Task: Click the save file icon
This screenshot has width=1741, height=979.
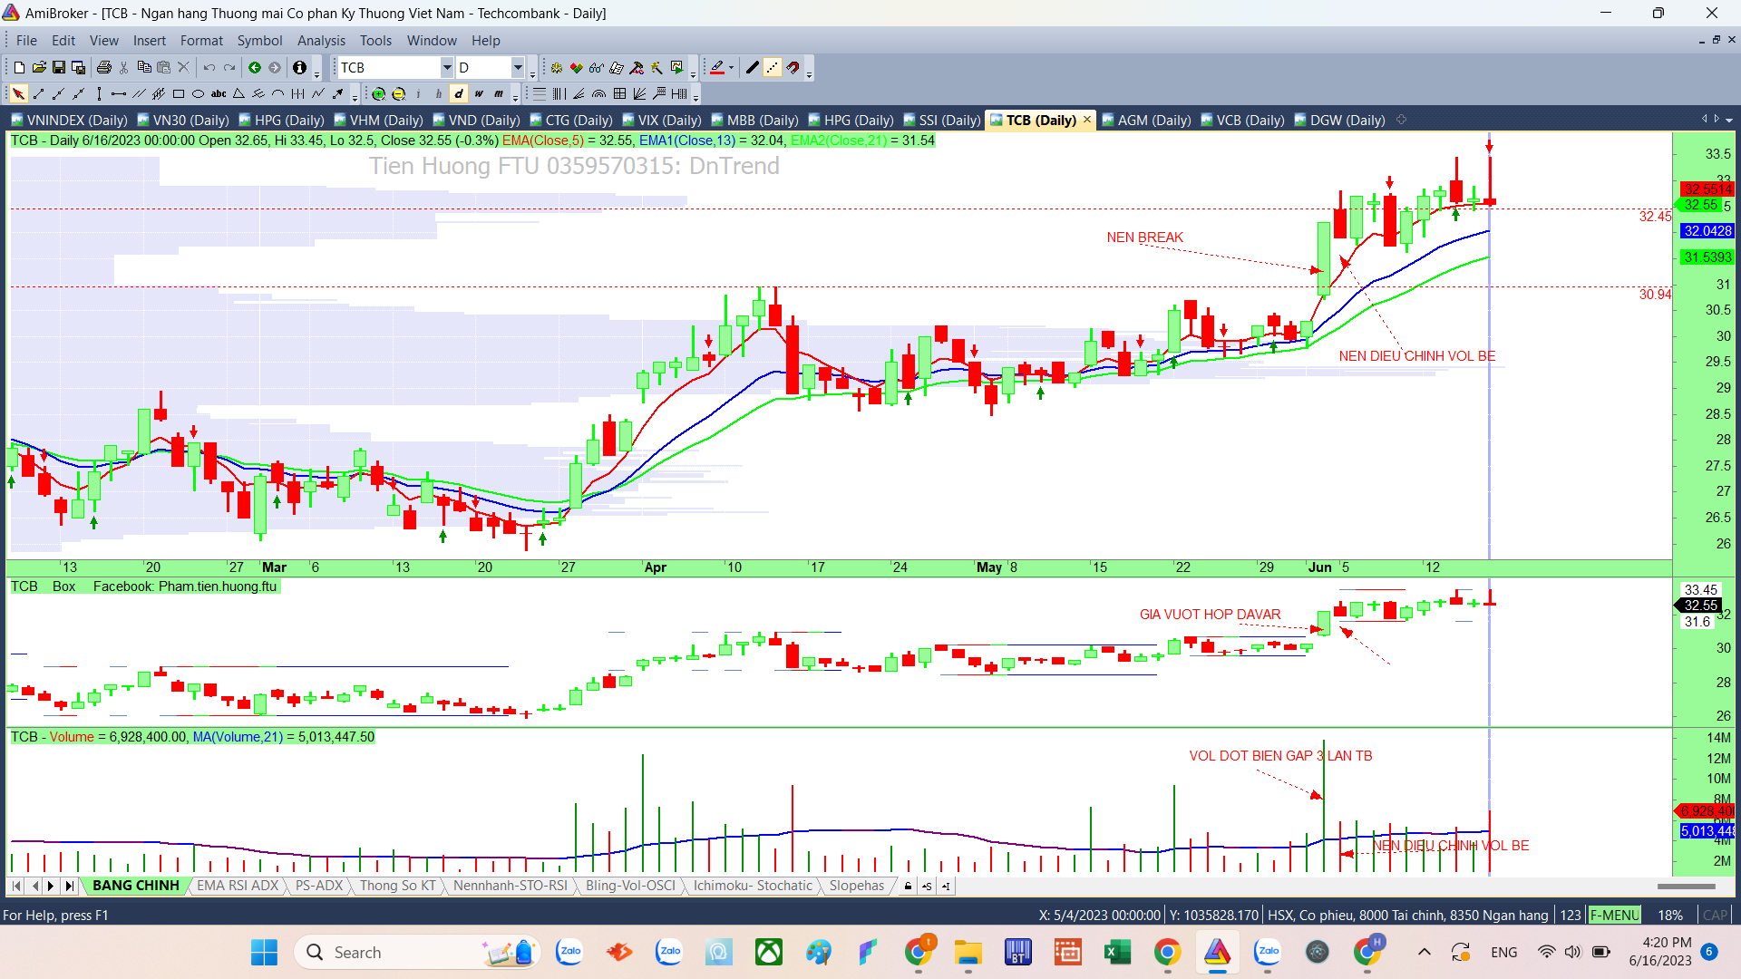Action: click(x=59, y=67)
